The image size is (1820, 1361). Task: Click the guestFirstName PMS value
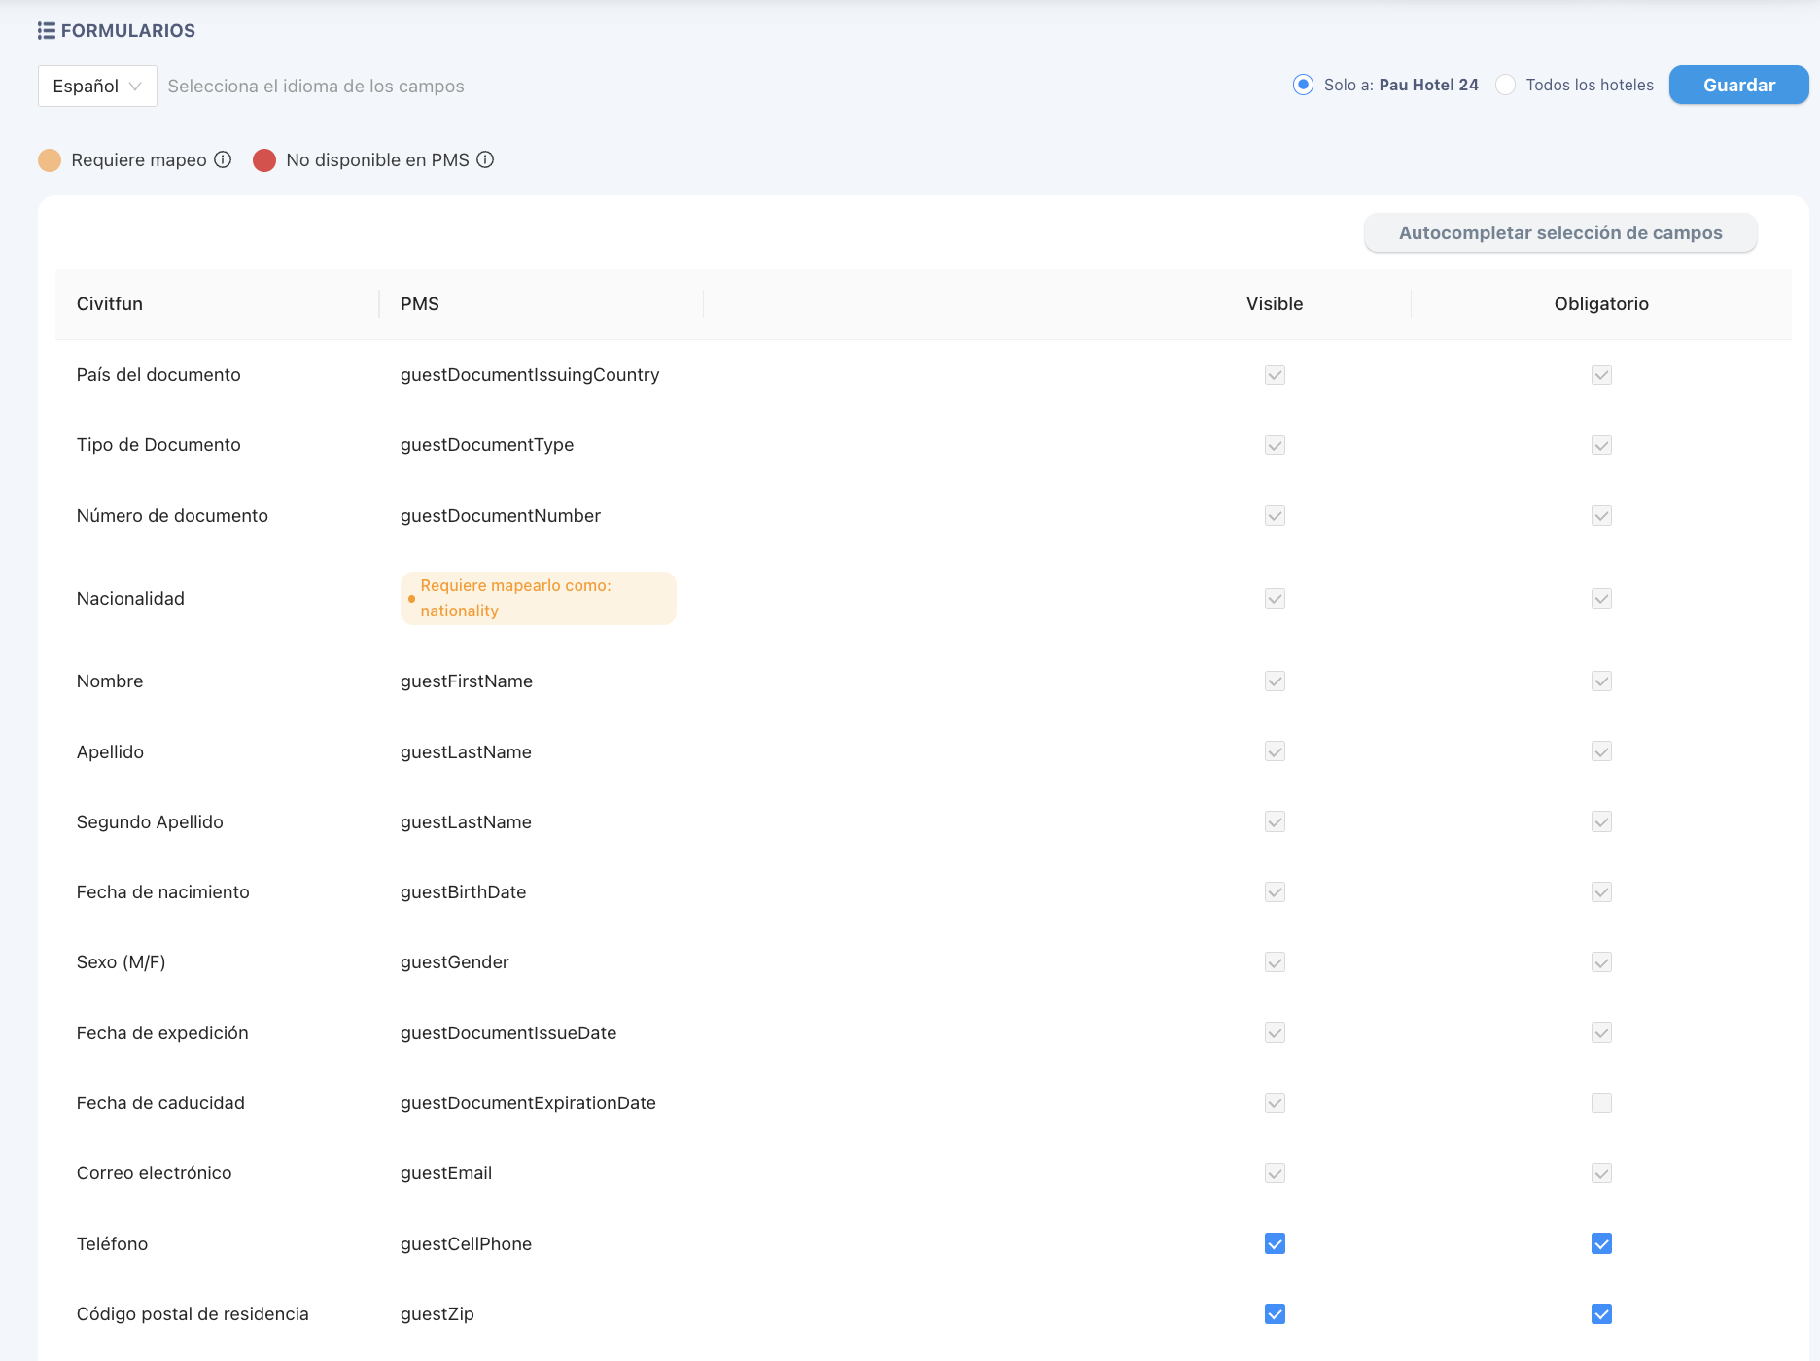(467, 681)
